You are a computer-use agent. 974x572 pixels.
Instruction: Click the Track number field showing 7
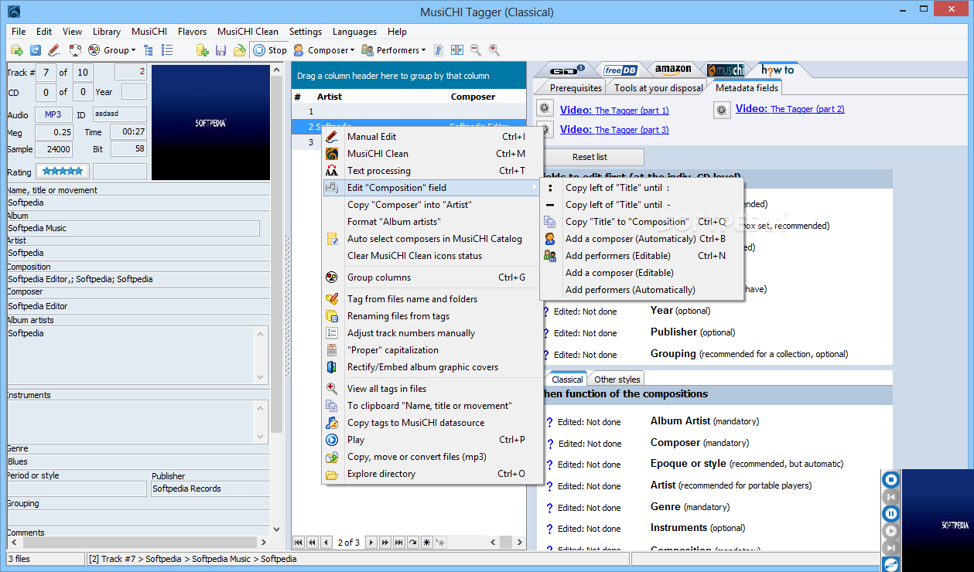tap(45, 73)
